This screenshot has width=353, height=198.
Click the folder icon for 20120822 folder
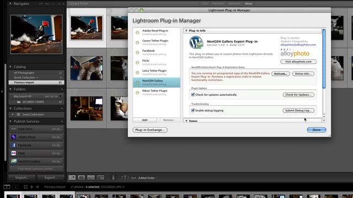pyautogui.click(x=19, y=102)
